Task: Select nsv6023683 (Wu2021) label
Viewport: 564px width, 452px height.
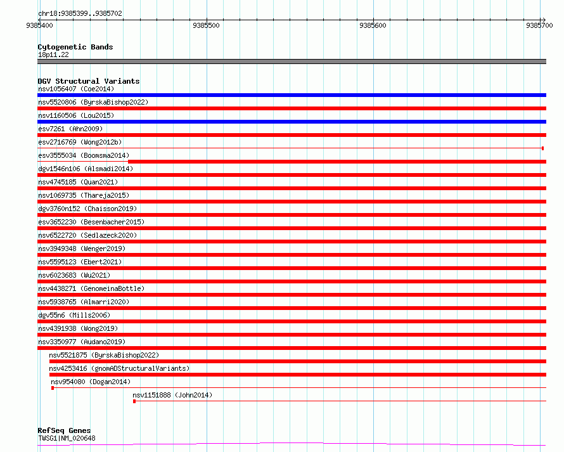Action: 74,275
